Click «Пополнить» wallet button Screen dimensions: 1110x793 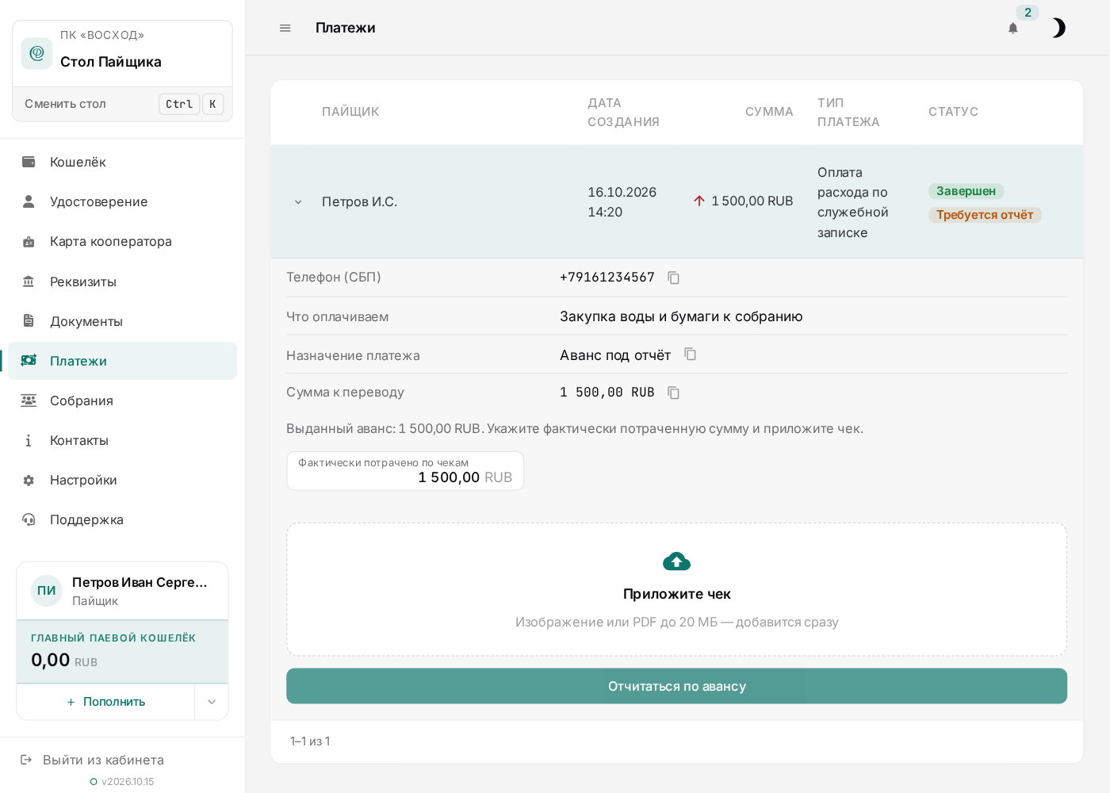(x=106, y=702)
